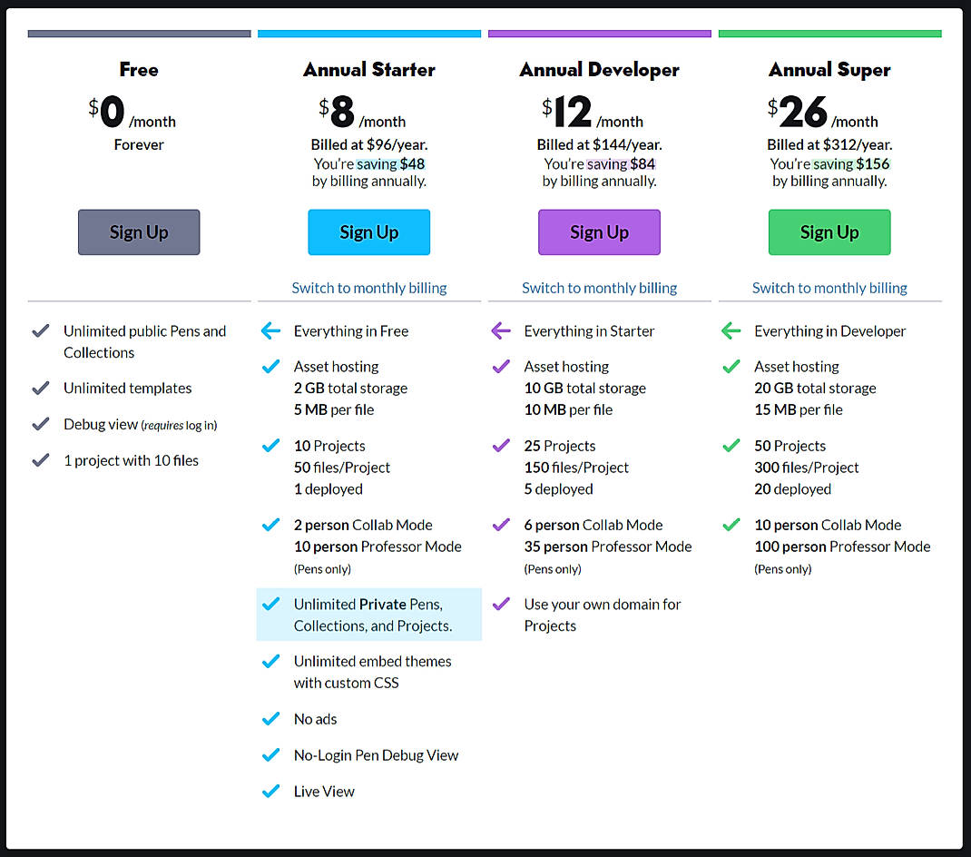971x857 pixels.
Task: Select the checkmark next to Asset hosting under Annual Super
Action: 731,366
